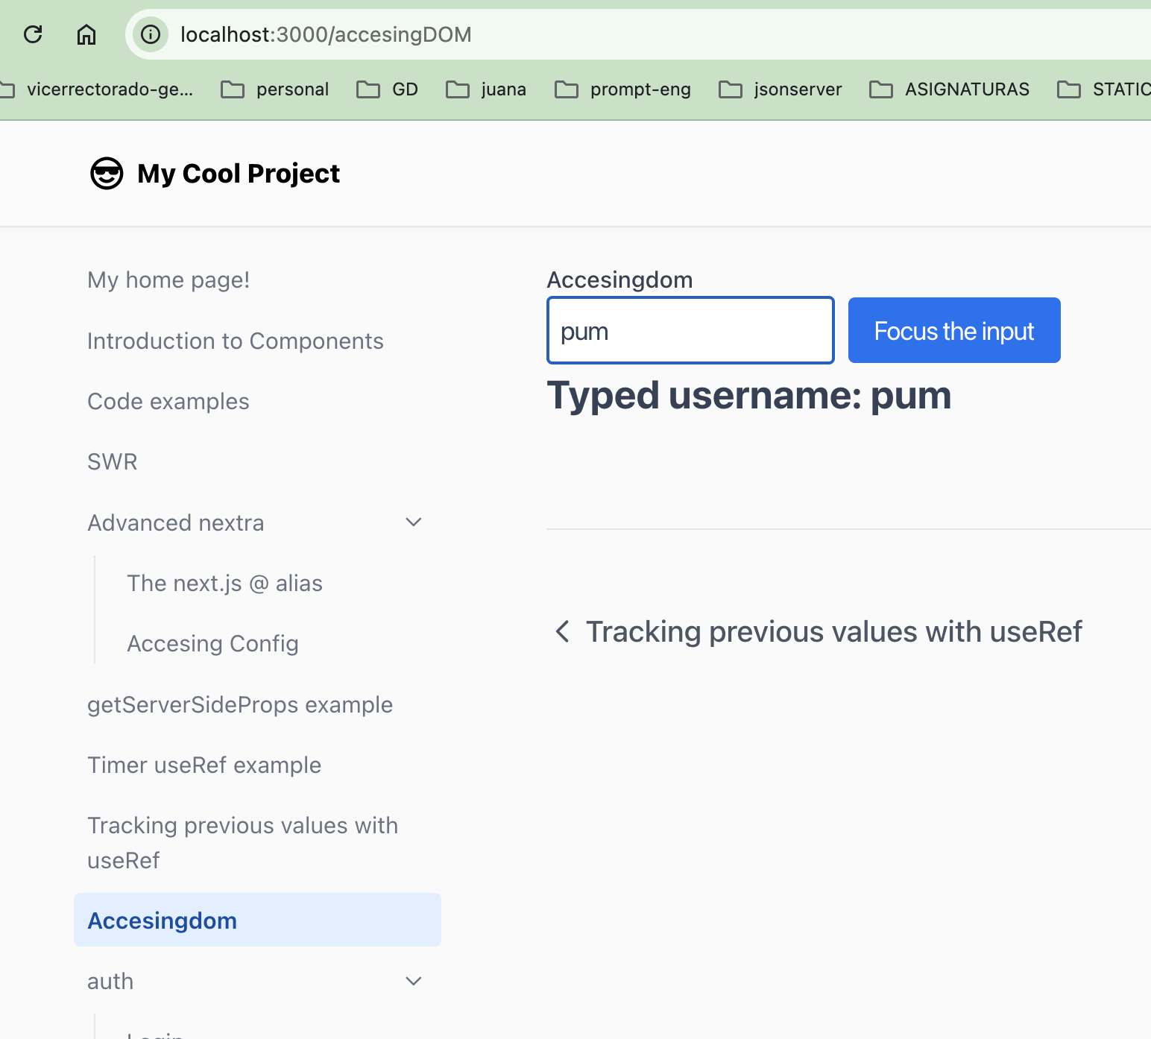Click the sunglasses face logo icon
Screen dimensions: 1151x1039
107,174
